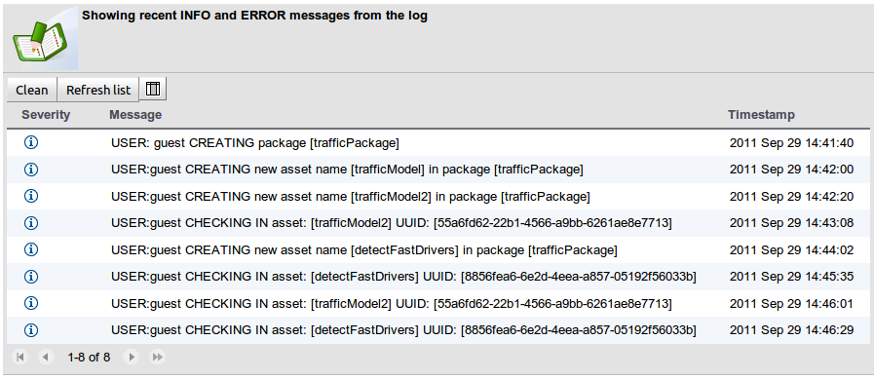This screenshot has height=379, width=874.
Task: Sort by Severity column header
Action: 46,115
